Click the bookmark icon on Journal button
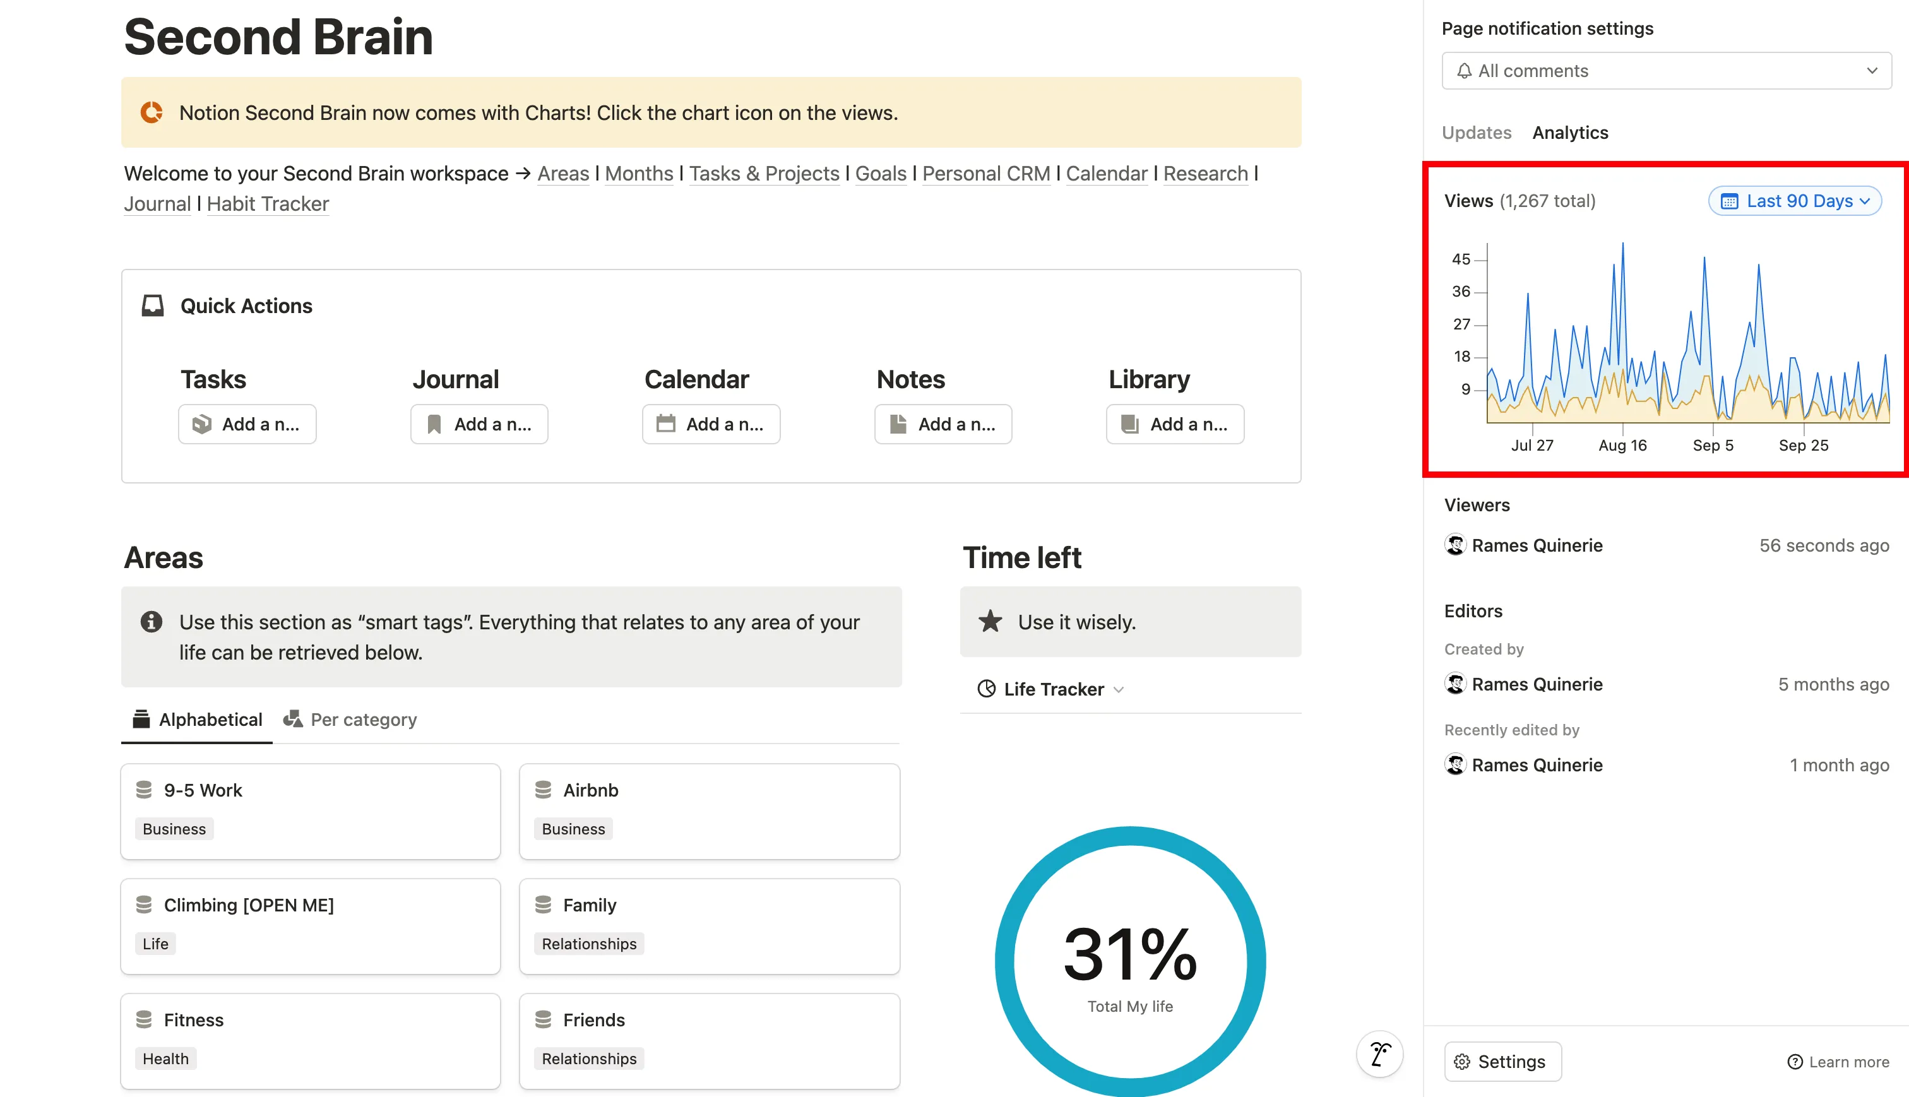Screen dimensions: 1909x1097 [x=434, y=424]
